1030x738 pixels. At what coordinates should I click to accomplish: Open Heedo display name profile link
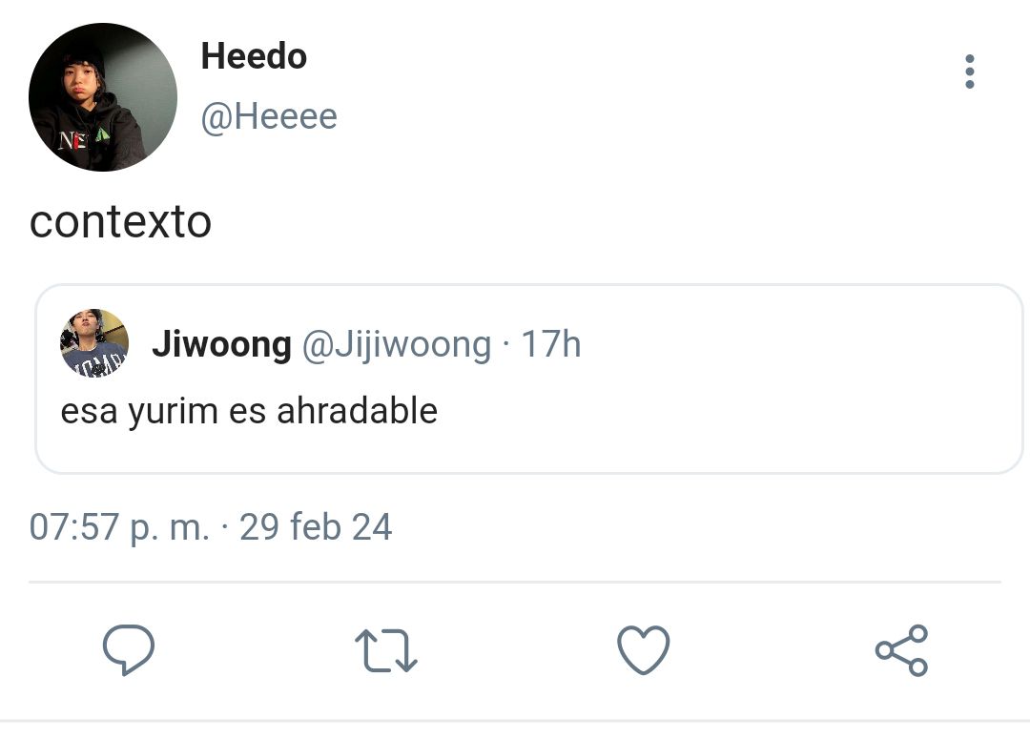[x=254, y=56]
